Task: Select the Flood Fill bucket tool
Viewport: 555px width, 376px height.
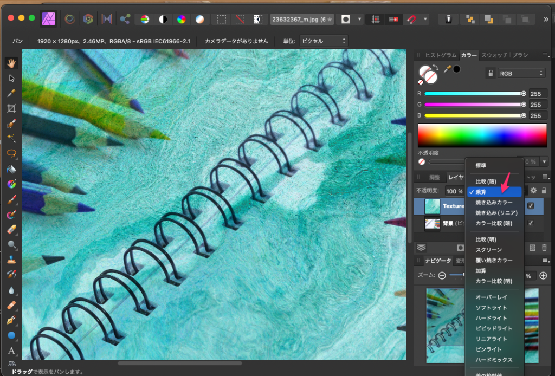Action: tap(11, 169)
